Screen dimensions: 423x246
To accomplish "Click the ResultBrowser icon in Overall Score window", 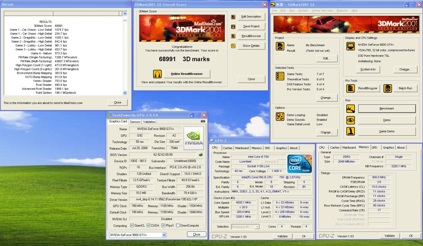I will (x=233, y=36).
